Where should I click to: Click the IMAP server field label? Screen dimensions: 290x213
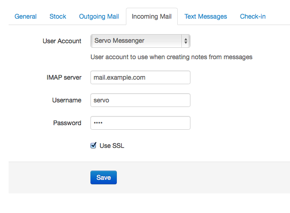point(64,77)
